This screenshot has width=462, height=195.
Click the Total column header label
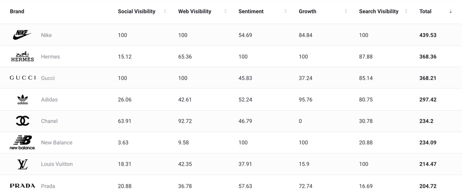425,11
